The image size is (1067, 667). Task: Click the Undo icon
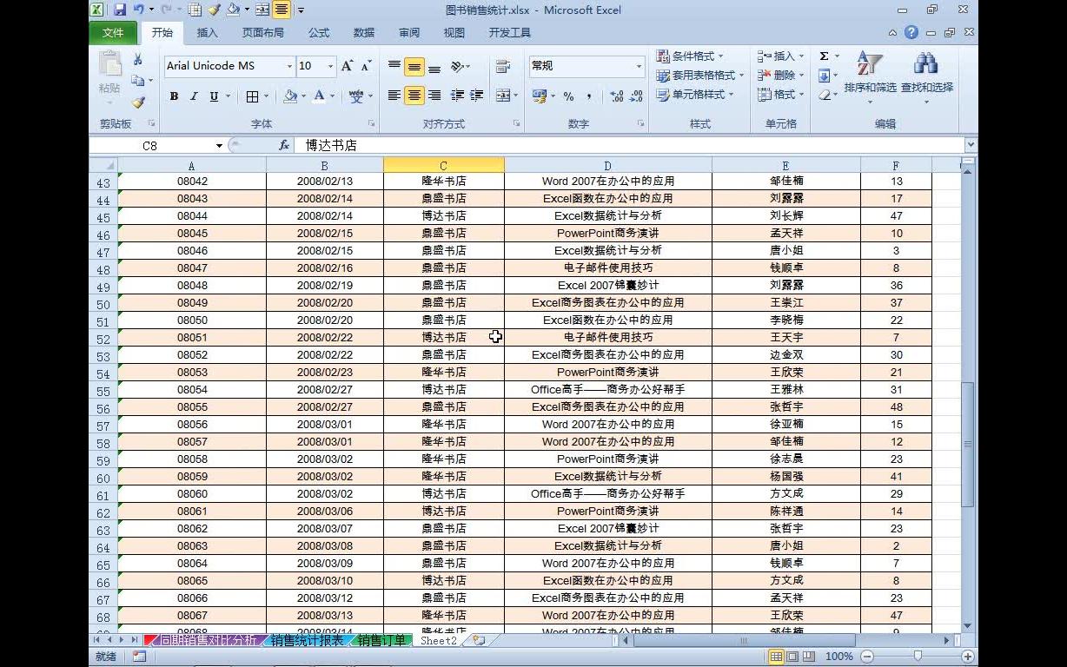[x=136, y=10]
